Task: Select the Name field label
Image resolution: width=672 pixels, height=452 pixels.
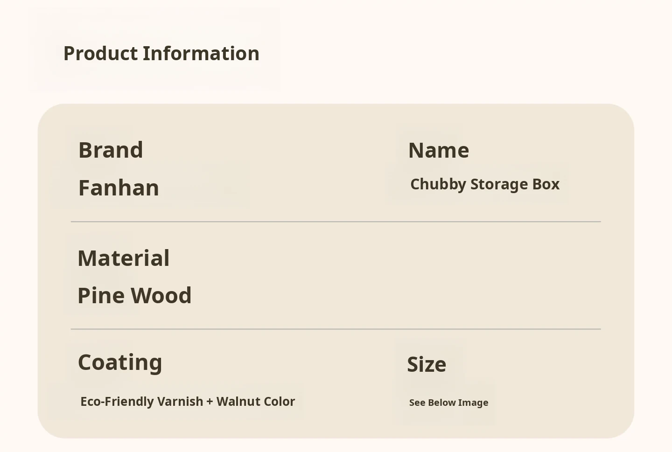Action: pyautogui.click(x=439, y=151)
